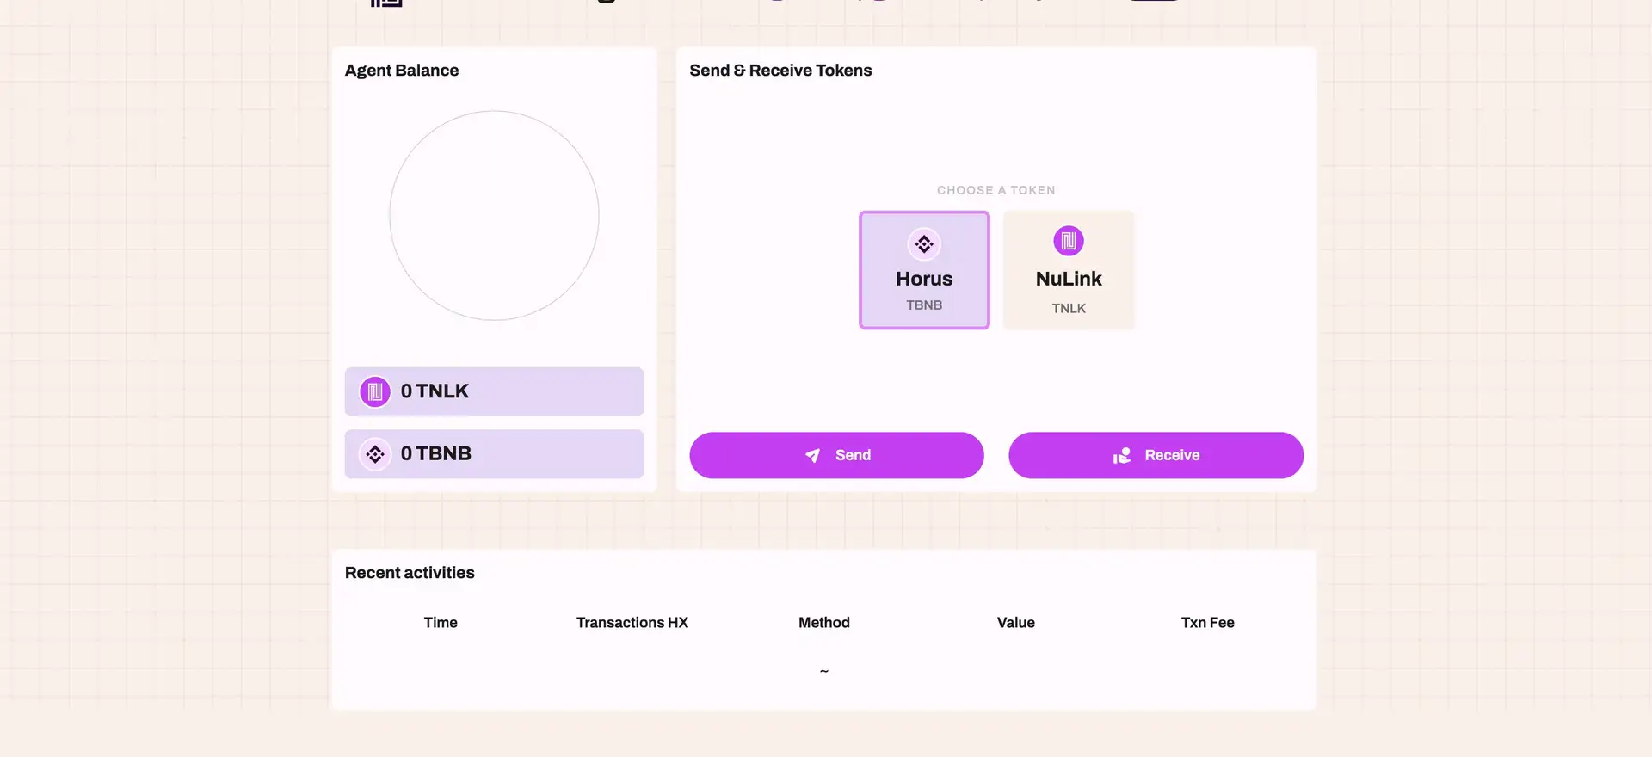Screen dimensions: 1652x757
Task: Click the NuLink logo icon in token card
Action: click(x=1069, y=242)
